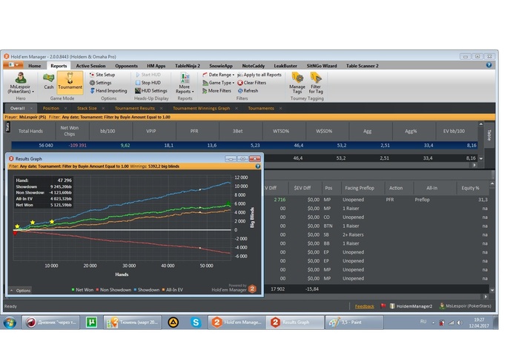
Task: Switch to the Stack Size report tab
Action: (x=87, y=108)
